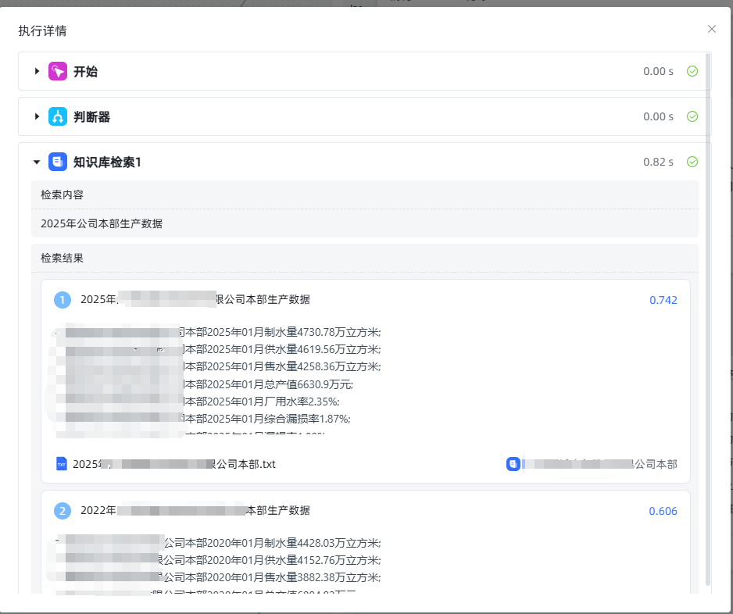Click the line 2025年01月售水量4258.36万立方米
Screen dimensions: 733x614
(294, 366)
